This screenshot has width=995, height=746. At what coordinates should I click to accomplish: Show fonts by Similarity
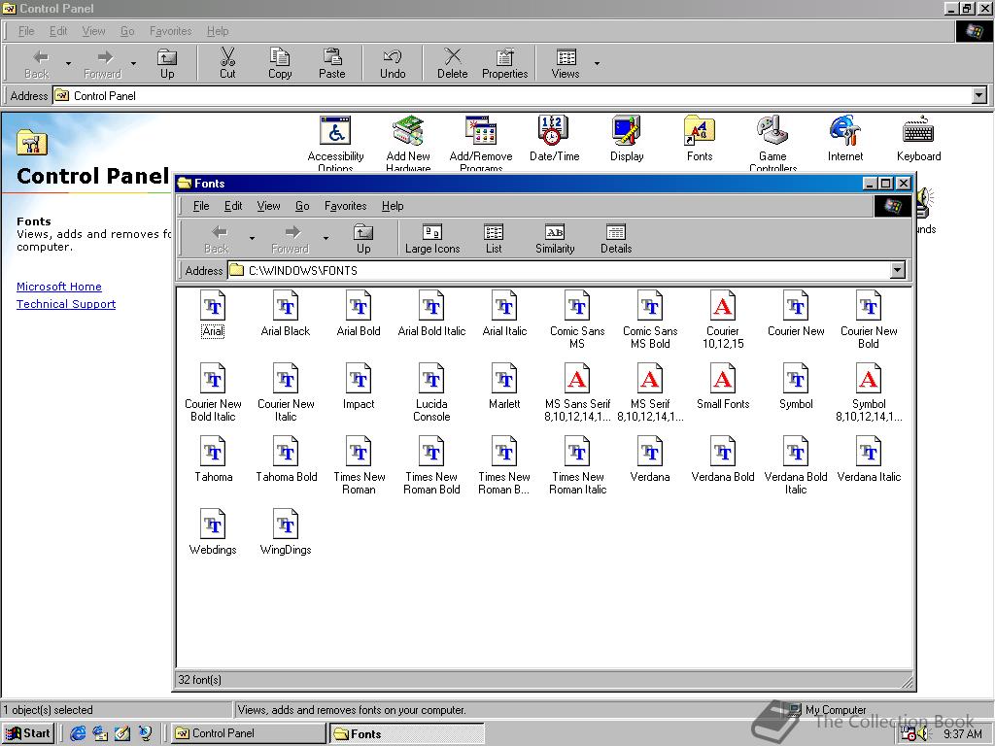click(x=555, y=239)
